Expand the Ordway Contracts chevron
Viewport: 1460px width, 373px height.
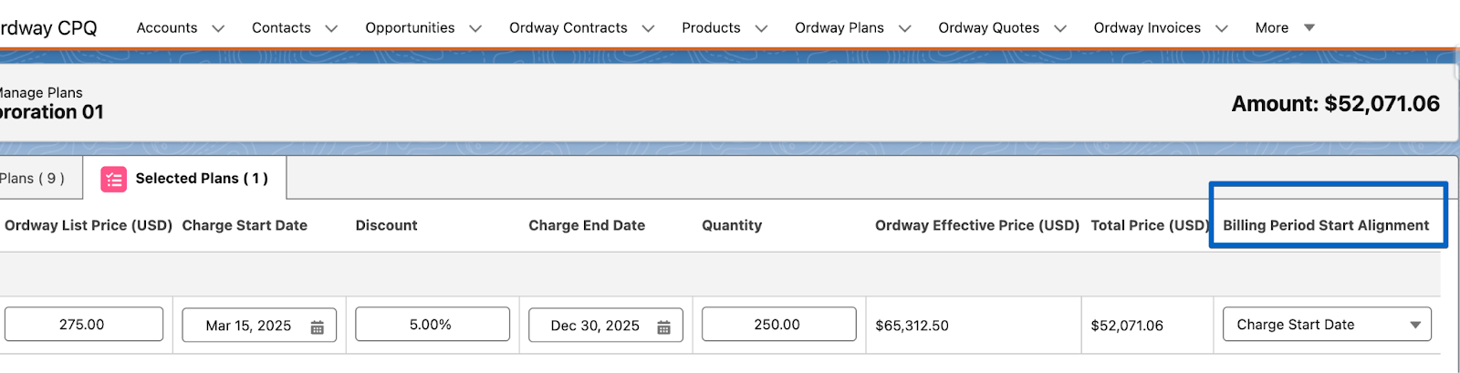(648, 28)
